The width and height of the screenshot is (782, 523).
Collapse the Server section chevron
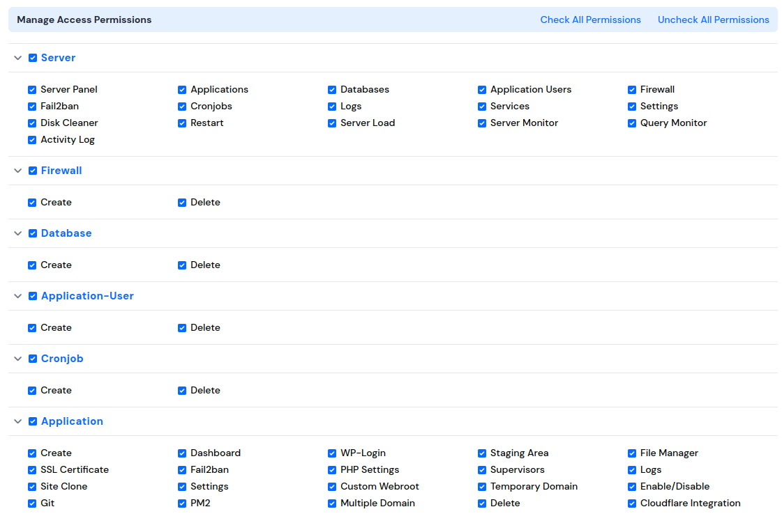point(18,58)
